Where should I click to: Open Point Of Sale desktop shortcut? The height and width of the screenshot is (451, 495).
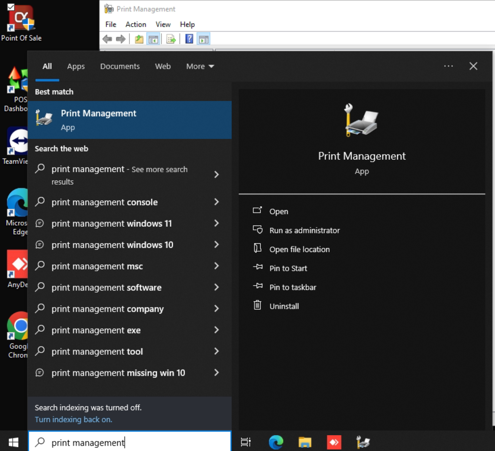[21, 23]
